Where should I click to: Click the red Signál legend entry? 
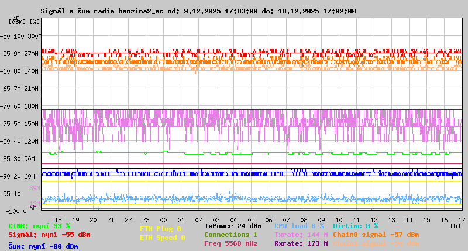(x=49, y=235)
